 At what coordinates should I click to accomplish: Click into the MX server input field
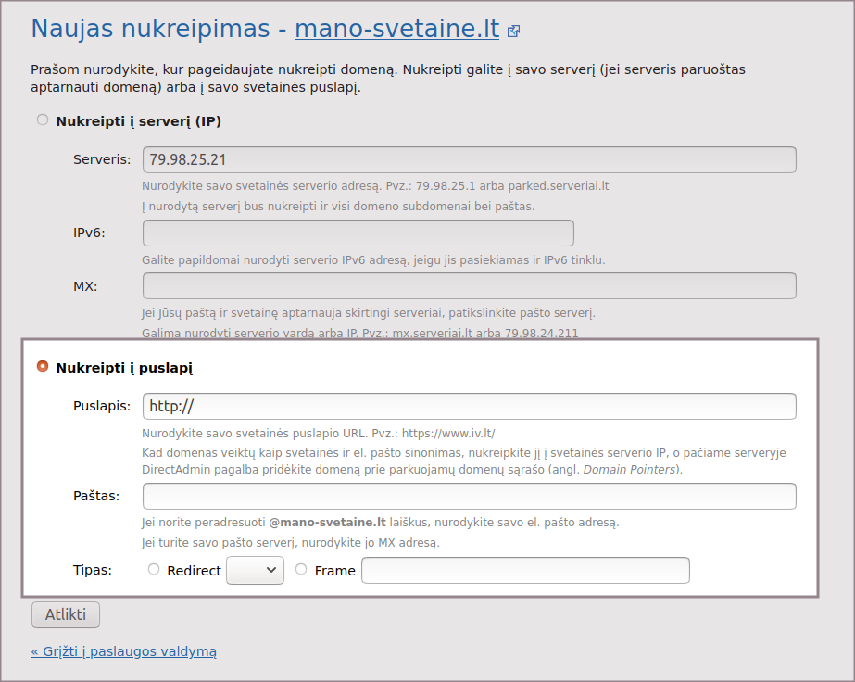tap(469, 285)
